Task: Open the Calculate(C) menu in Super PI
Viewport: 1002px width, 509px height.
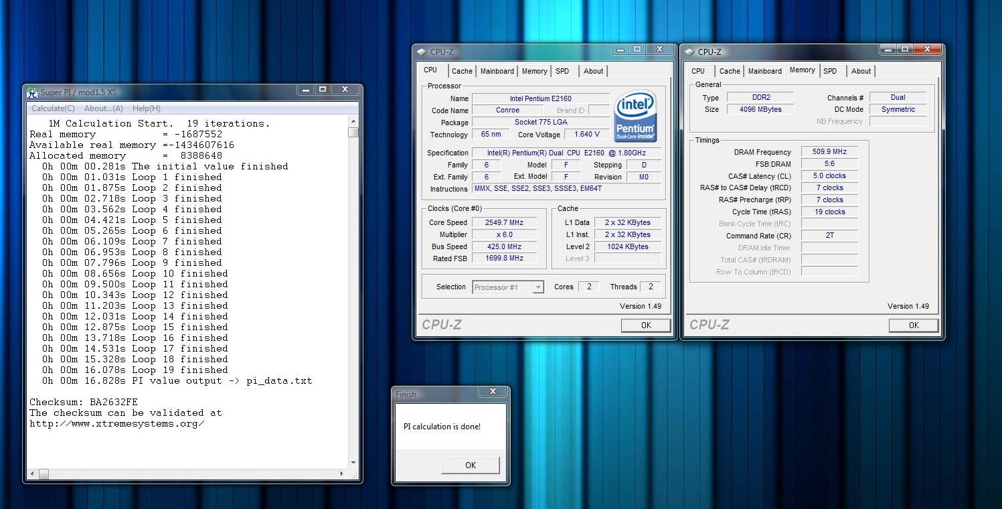Action: click(53, 108)
